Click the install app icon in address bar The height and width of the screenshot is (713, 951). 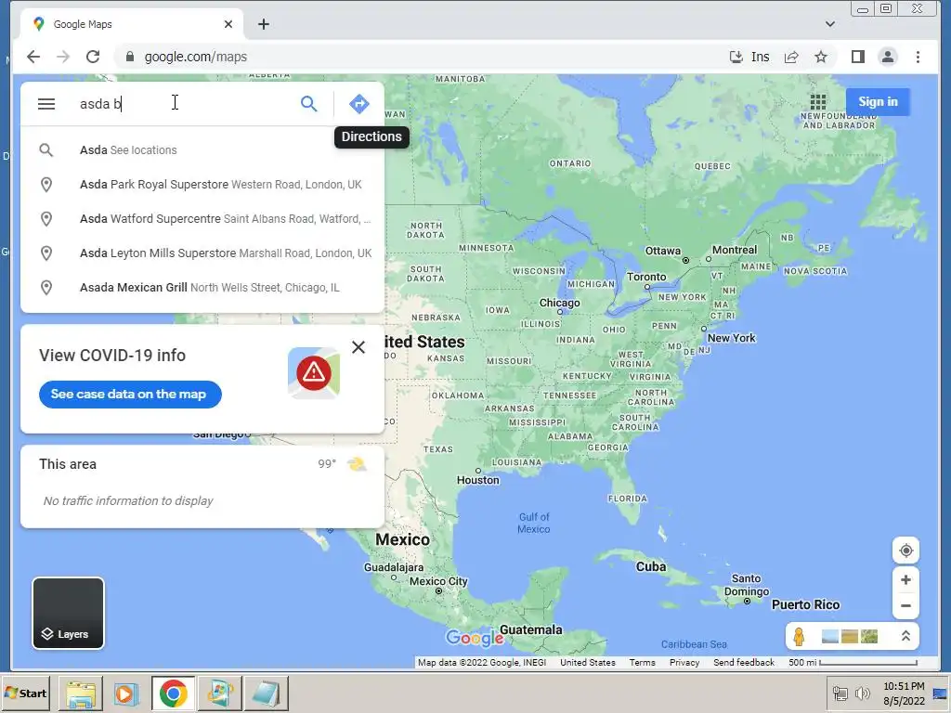tap(736, 57)
